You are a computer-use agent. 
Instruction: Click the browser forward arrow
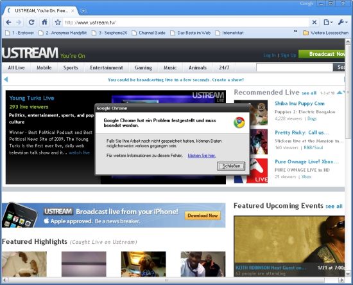[19, 23]
